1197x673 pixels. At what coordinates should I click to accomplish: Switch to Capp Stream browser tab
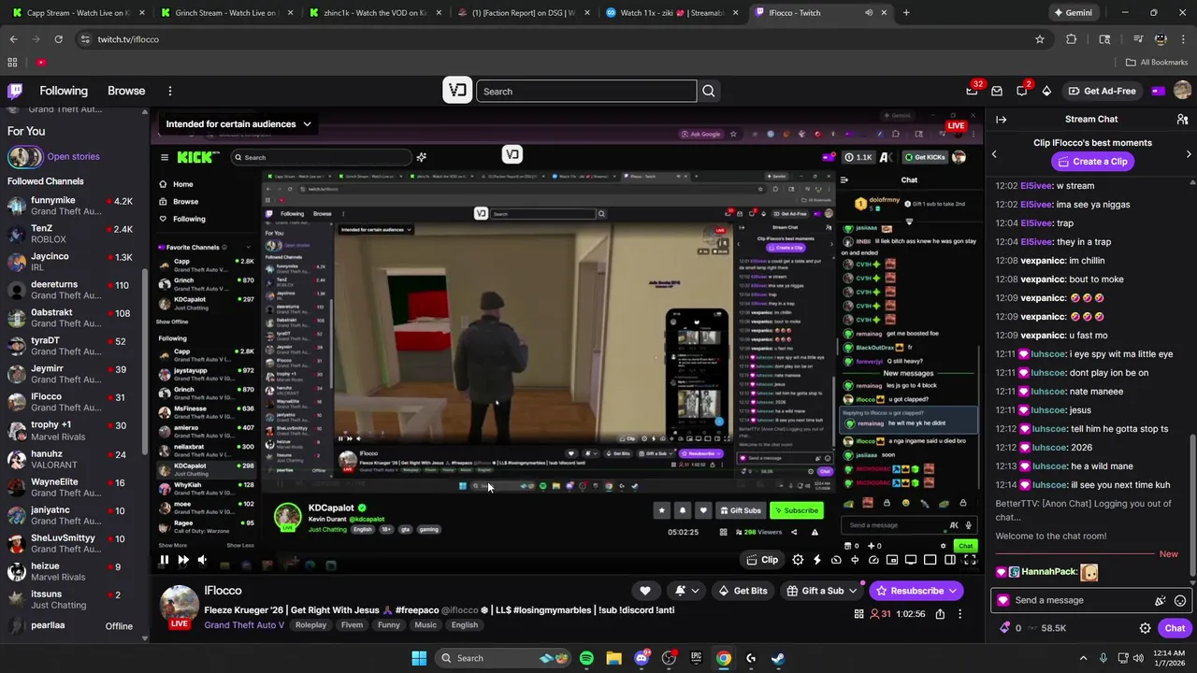click(x=79, y=13)
